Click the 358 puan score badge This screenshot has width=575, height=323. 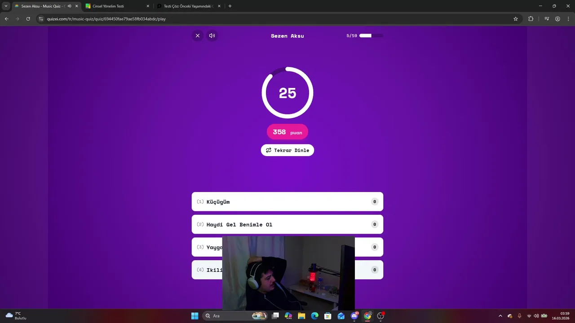[287, 132]
